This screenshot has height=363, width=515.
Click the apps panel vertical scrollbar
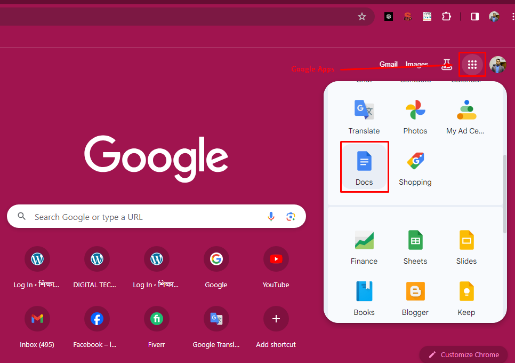tap(505, 194)
